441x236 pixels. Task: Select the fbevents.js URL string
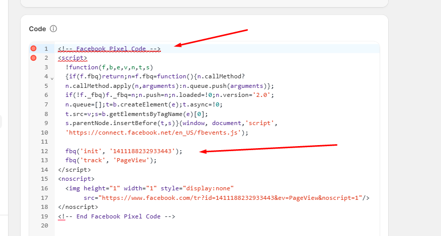[153, 133]
